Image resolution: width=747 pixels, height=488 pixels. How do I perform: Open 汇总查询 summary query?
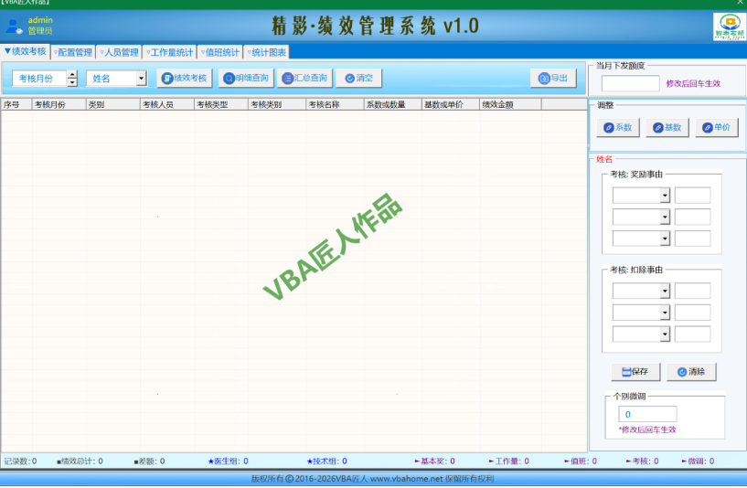[304, 78]
